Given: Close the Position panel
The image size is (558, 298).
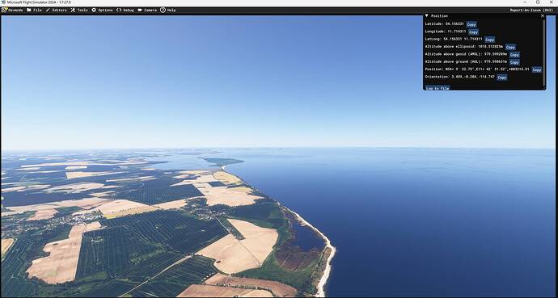Looking at the screenshot, I should (543, 16).
